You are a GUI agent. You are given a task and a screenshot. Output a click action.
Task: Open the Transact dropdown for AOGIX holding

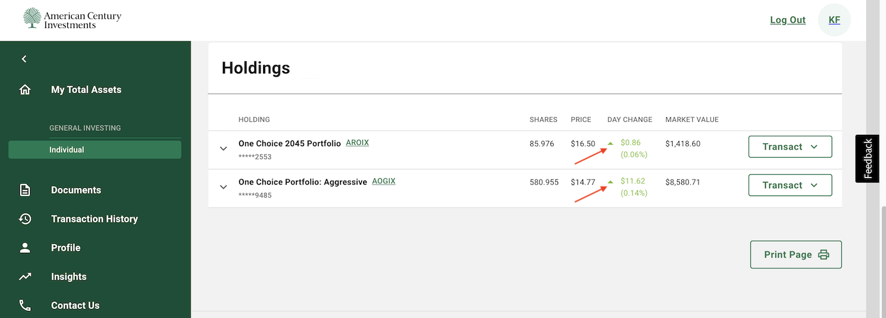point(790,185)
